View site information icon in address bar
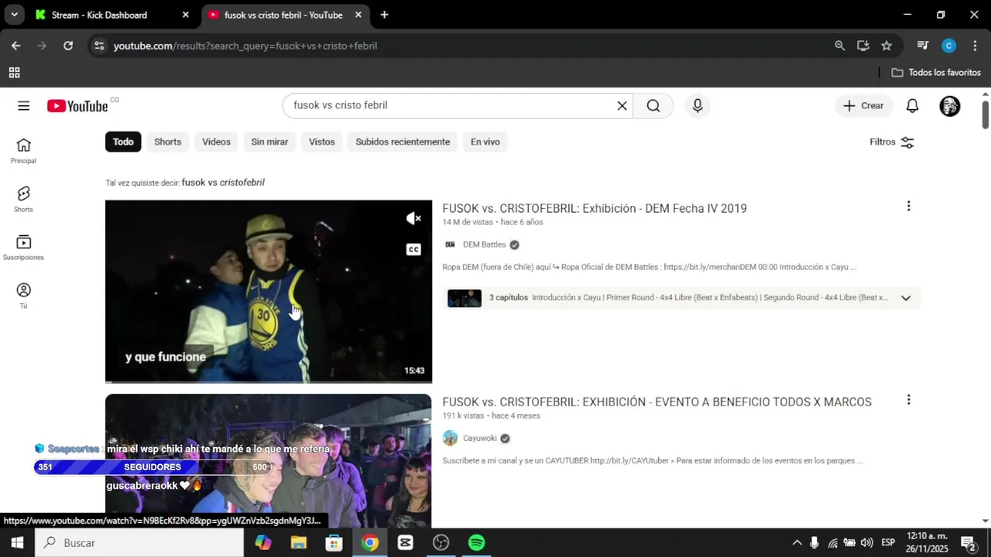 coord(98,46)
